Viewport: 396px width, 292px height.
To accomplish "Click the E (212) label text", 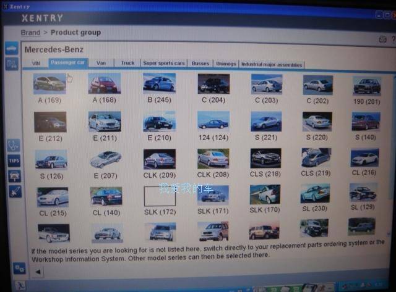I will click(51, 138).
